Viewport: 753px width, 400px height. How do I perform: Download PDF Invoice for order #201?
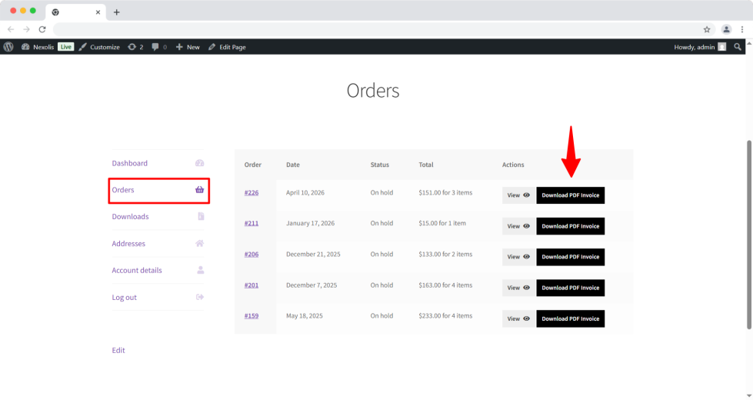pyautogui.click(x=571, y=288)
